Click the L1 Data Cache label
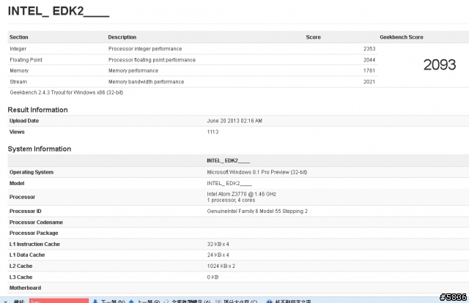This screenshot has width=469, height=303. click(x=27, y=255)
